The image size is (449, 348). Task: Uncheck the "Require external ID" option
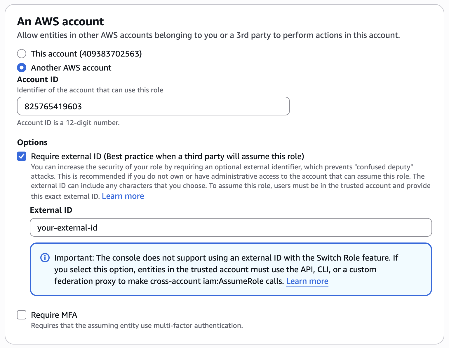(x=21, y=156)
